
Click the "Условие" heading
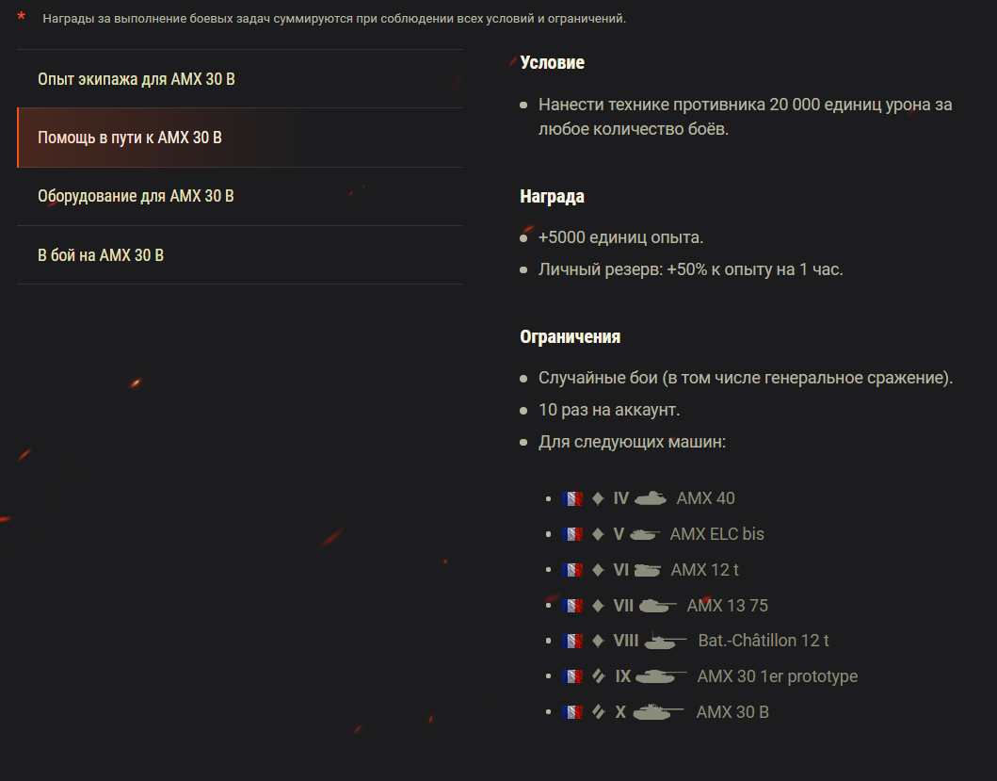[x=552, y=62]
